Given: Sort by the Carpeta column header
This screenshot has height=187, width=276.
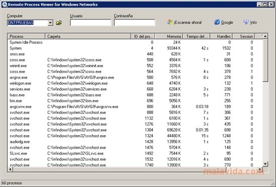Looking at the screenshot, I should pos(88,36).
